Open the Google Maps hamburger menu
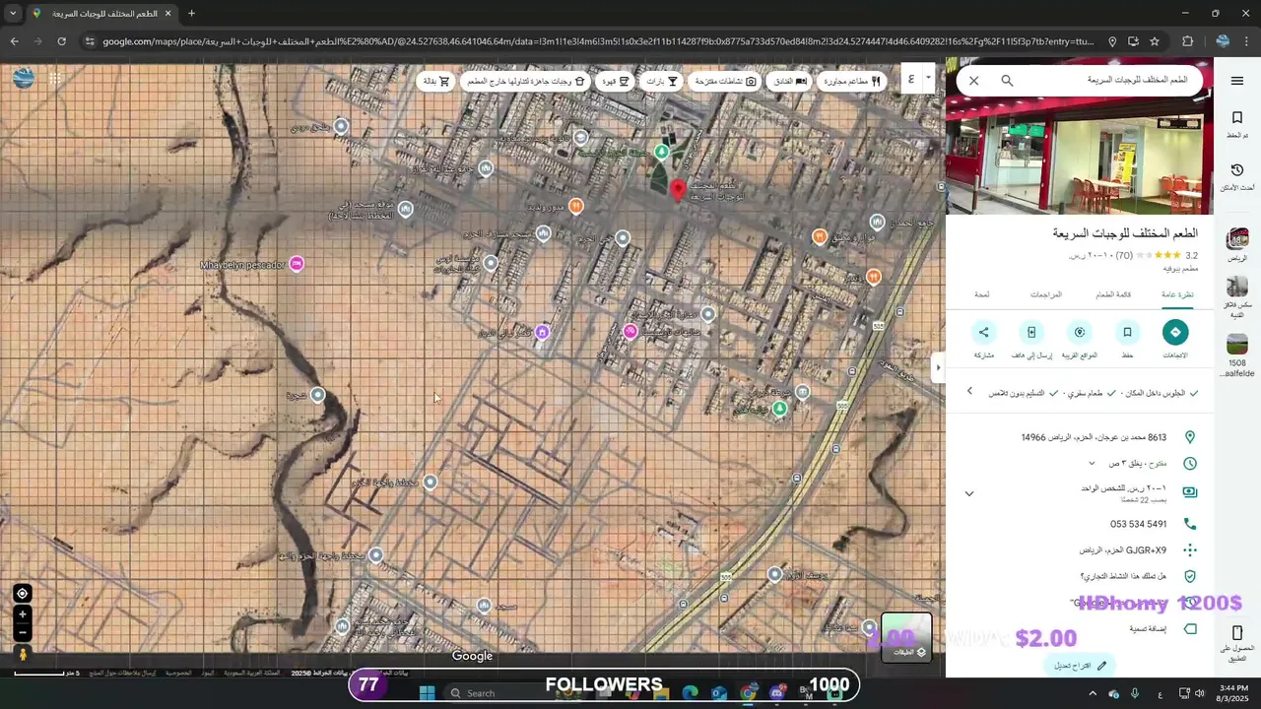This screenshot has width=1261, height=709. tap(1236, 81)
